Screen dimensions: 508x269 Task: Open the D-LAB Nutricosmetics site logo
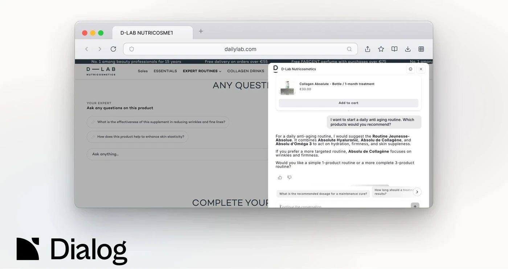tap(101, 71)
